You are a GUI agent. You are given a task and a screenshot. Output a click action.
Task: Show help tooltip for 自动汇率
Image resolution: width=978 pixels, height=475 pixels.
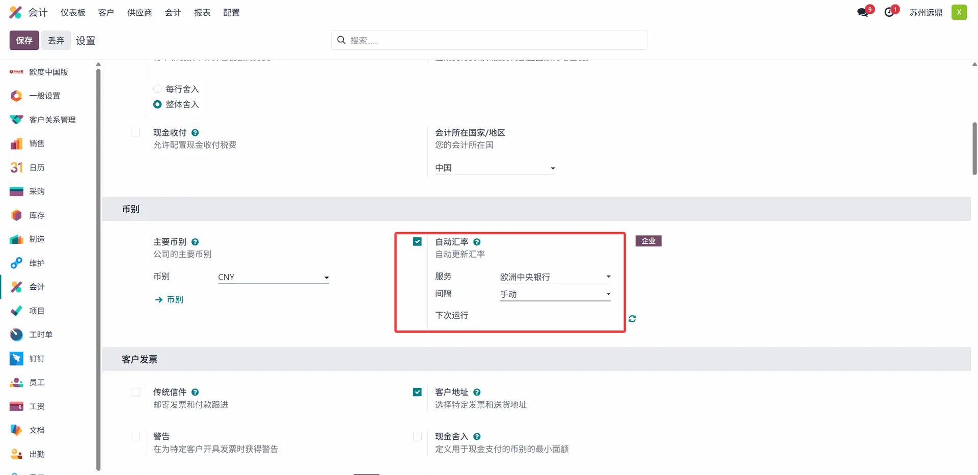(x=477, y=242)
